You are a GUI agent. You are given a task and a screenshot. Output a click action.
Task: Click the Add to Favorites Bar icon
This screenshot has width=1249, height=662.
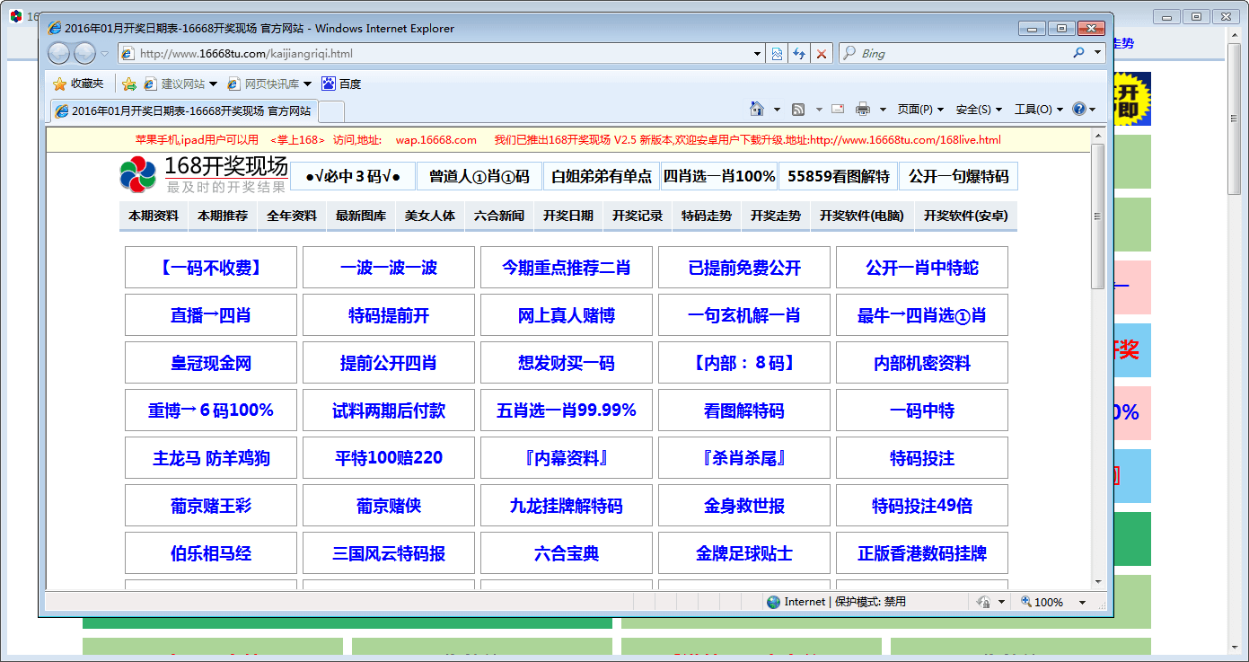[x=129, y=84]
